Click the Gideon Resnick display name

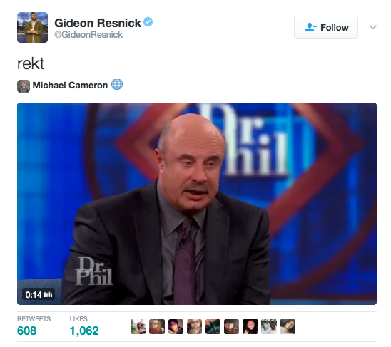(98, 23)
